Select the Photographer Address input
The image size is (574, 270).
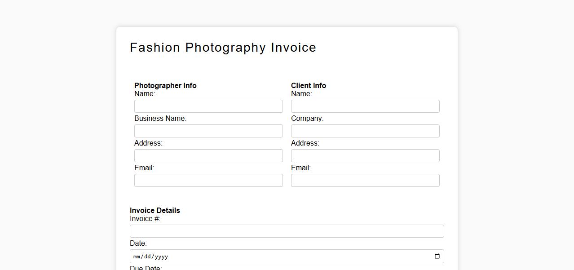click(208, 156)
